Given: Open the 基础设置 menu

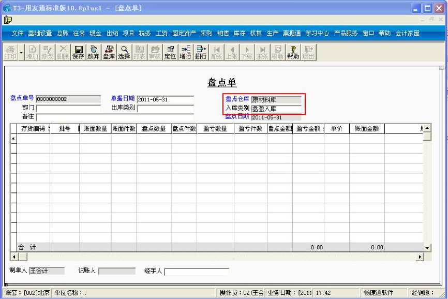Looking at the screenshot, I should click(x=40, y=33).
